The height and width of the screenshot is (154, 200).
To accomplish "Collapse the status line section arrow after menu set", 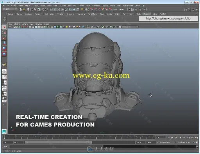I will coord(18,9).
